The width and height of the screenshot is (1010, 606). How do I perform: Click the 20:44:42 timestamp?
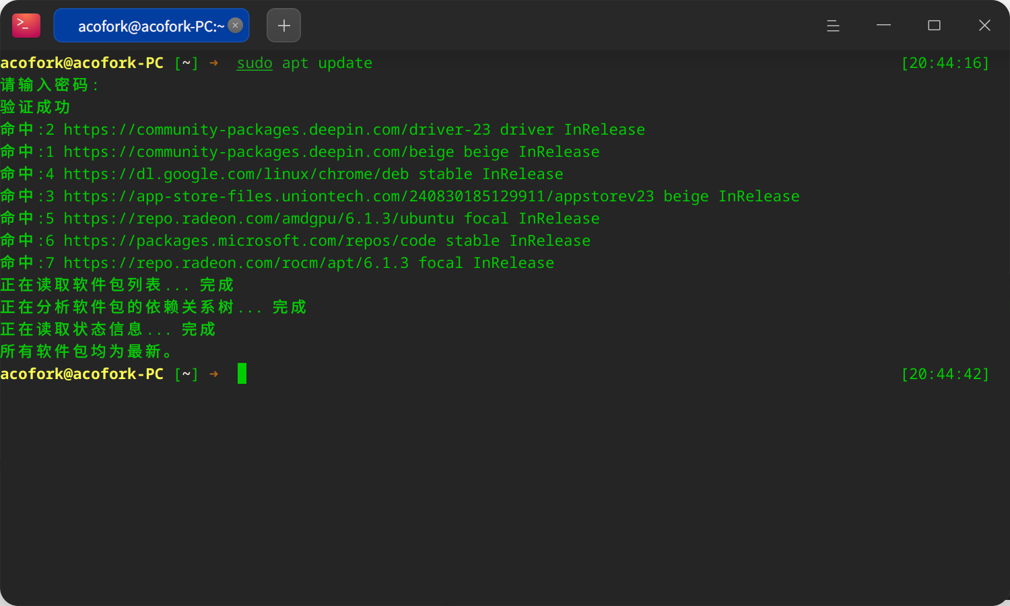click(945, 374)
